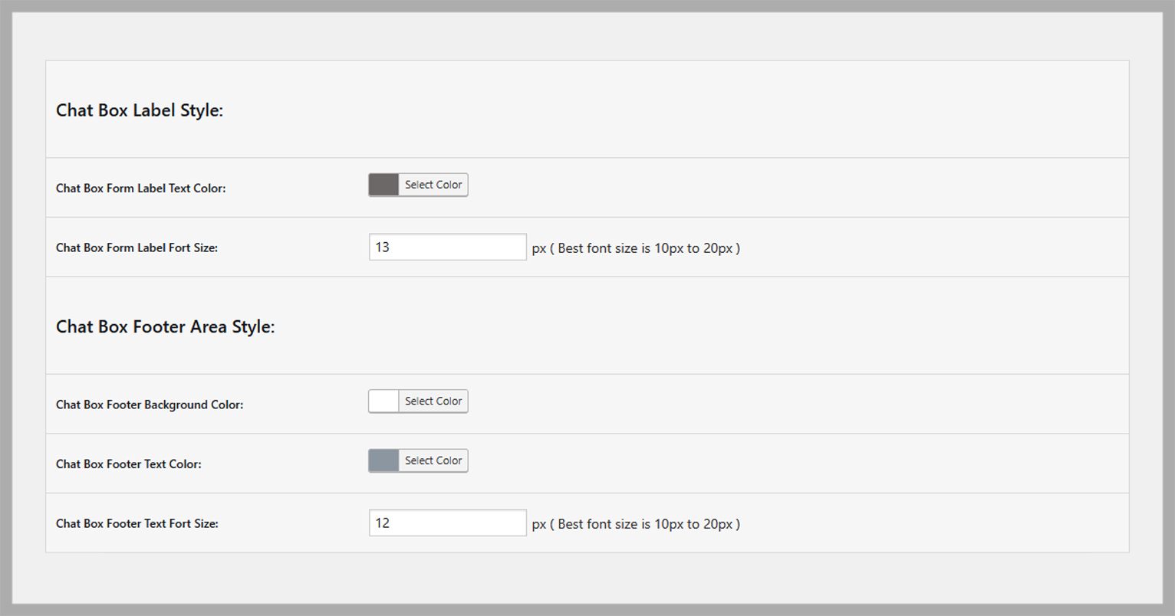Click the value 12 in the footer size field

click(382, 523)
